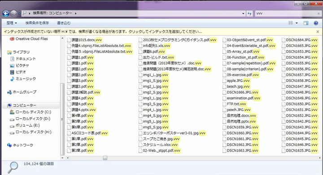
Task: Select file スケジュール.xlsx.vvv
Action: click(x=158, y=145)
